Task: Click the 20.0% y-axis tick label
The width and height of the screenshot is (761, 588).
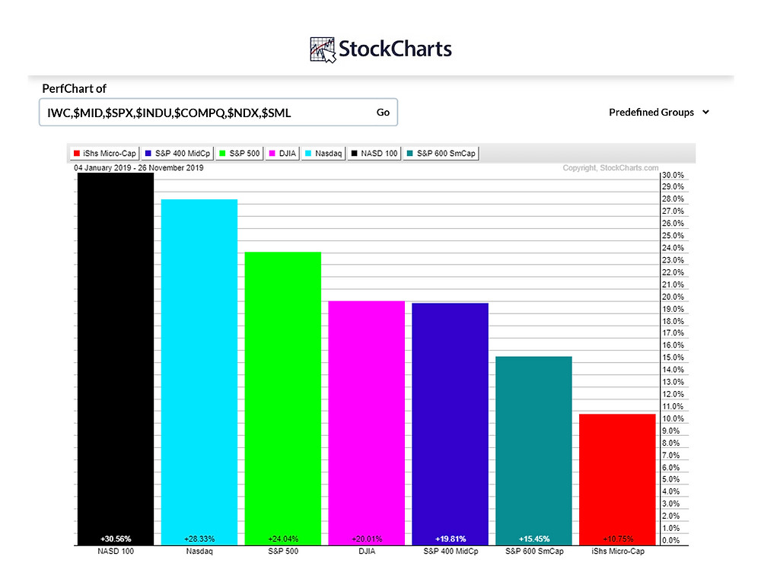Action: click(x=673, y=297)
